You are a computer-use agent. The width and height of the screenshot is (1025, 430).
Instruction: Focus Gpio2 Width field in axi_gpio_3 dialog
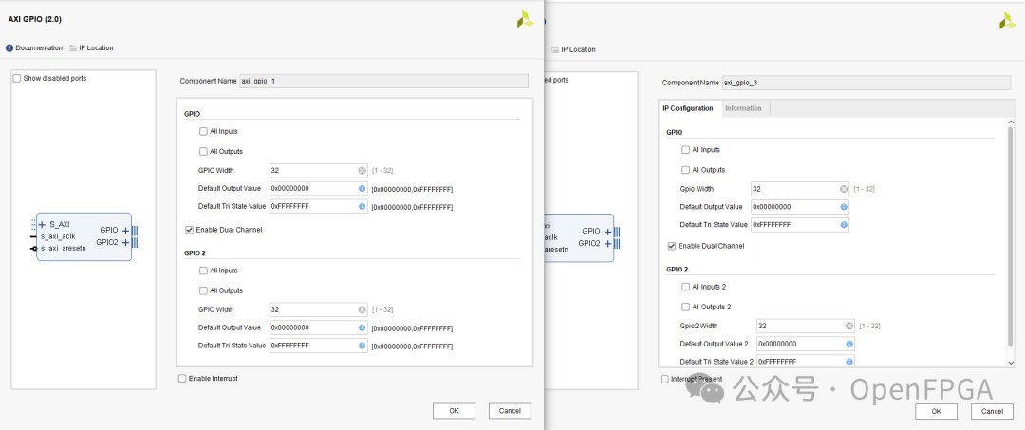click(806, 326)
